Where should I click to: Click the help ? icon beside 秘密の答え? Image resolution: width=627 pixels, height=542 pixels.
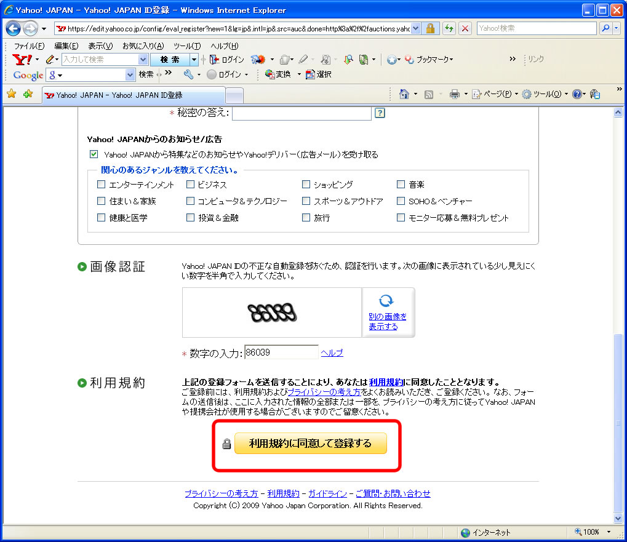[380, 113]
